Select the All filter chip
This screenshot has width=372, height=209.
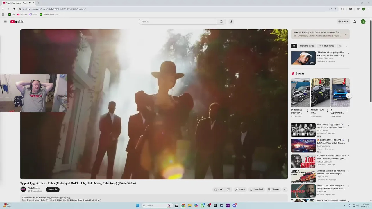(294, 46)
